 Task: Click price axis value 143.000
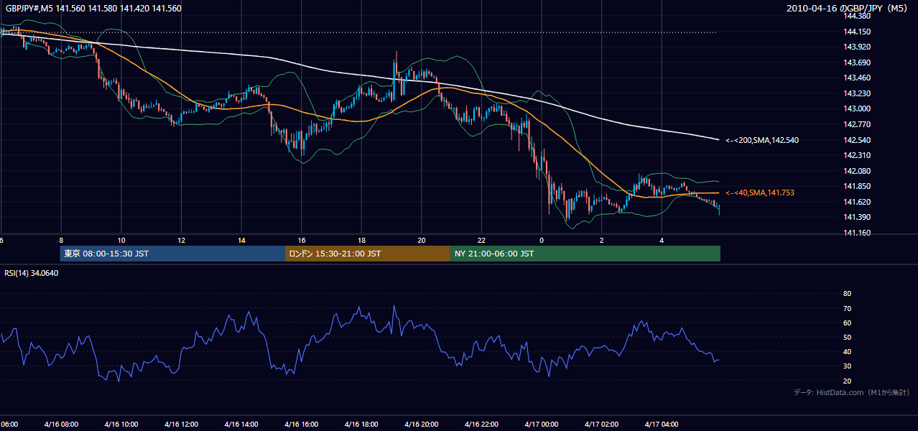[857, 108]
